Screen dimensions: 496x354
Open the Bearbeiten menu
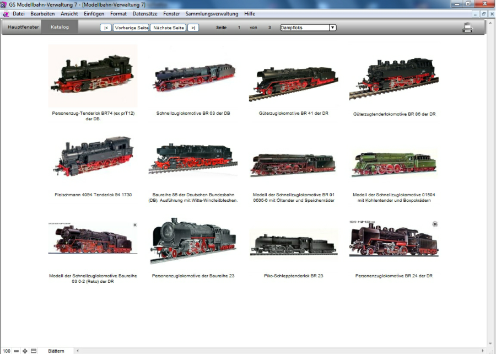[x=42, y=14]
